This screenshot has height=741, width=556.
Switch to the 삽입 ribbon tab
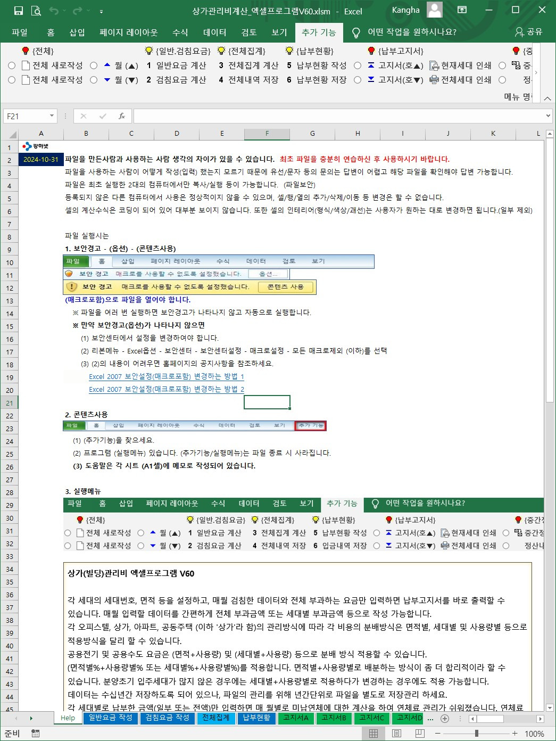[77, 32]
